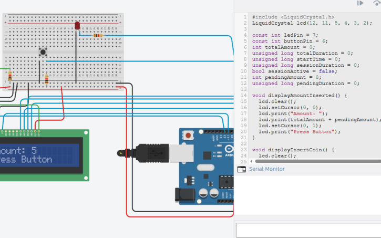This screenshot has height=238, width=381.
Task: Click the debugger step icon above the code
Action: 360,3
